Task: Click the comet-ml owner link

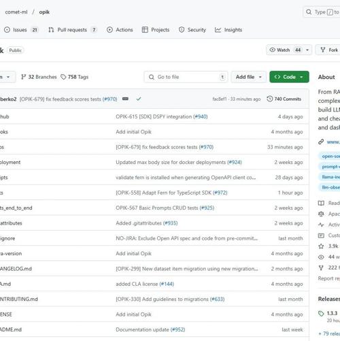Action: (x=16, y=12)
